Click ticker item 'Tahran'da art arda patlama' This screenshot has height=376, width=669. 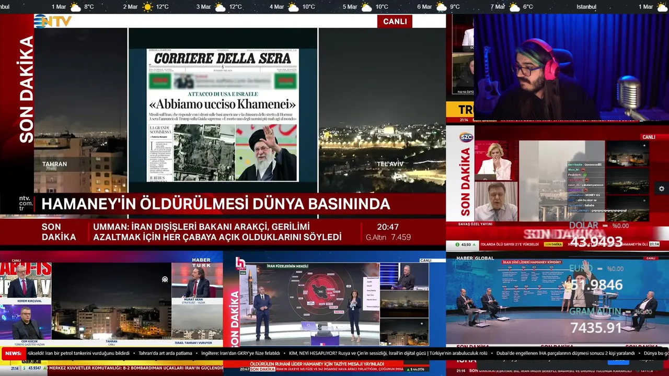click(x=165, y=354)
